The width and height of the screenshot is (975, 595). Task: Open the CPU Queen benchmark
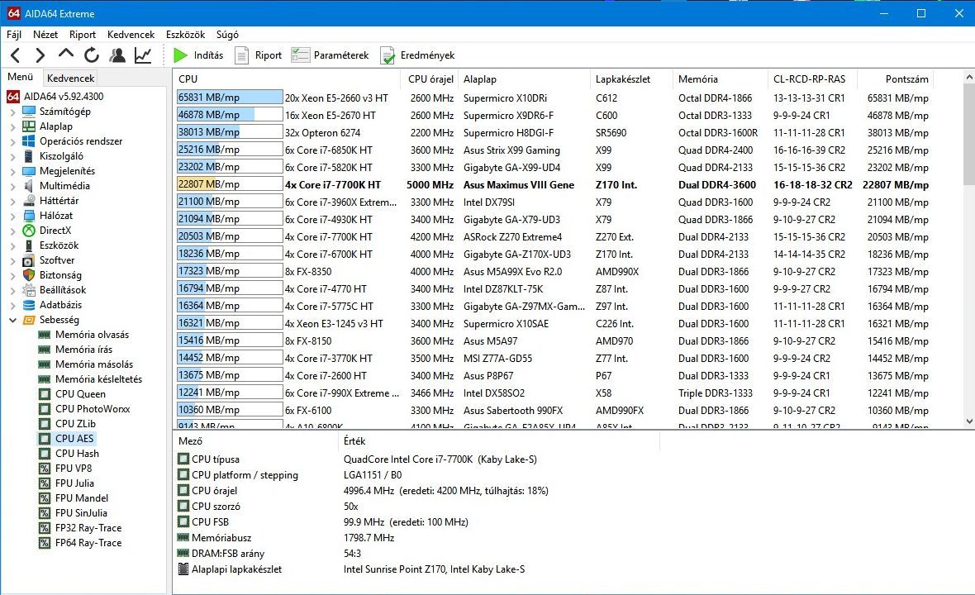click(72, 394)
